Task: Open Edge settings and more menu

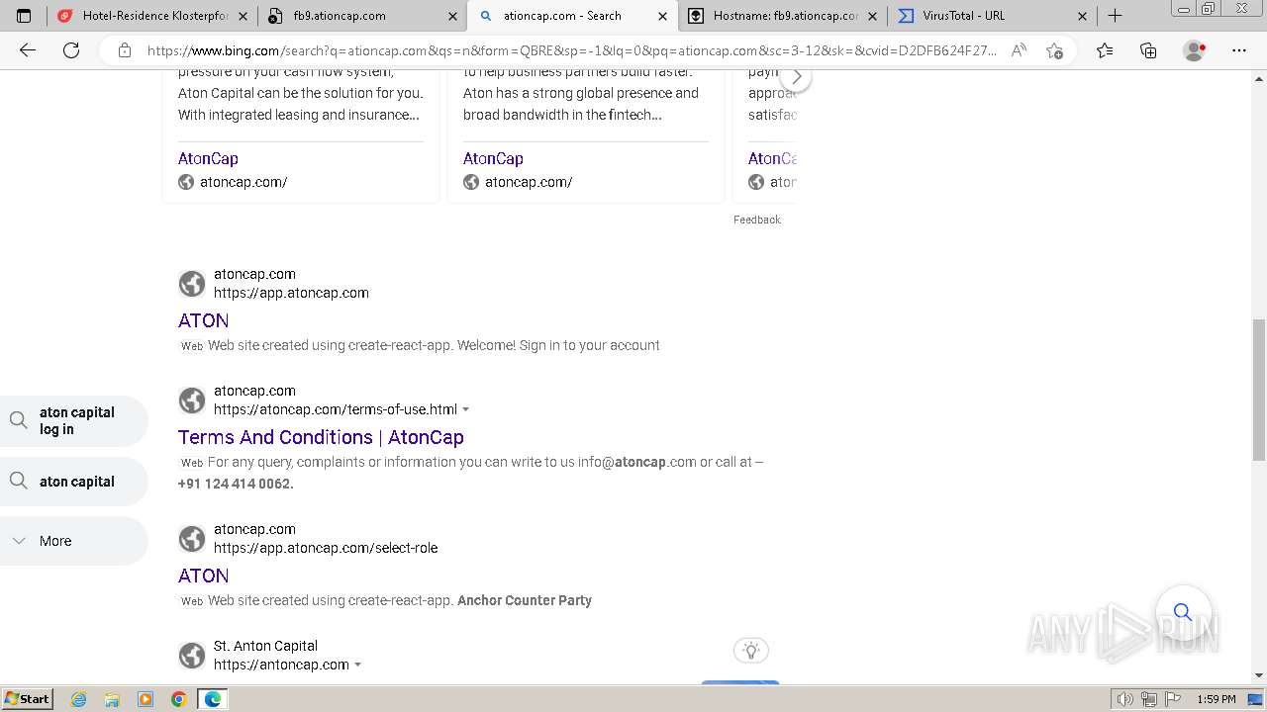Action: [x=1239, y=50]
